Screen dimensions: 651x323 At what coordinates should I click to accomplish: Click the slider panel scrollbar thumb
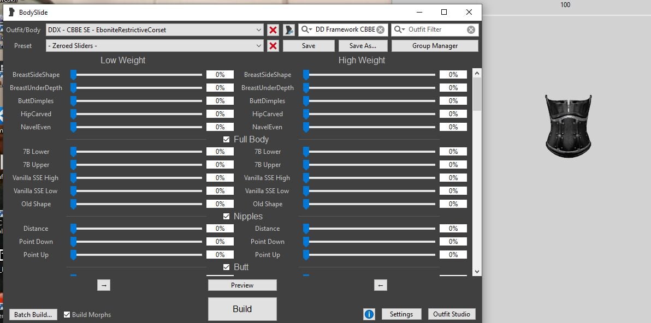click(x=477, y=94)
